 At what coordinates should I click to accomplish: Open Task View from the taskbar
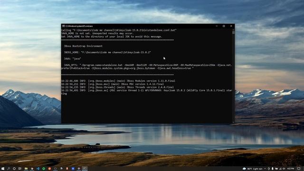20,169
